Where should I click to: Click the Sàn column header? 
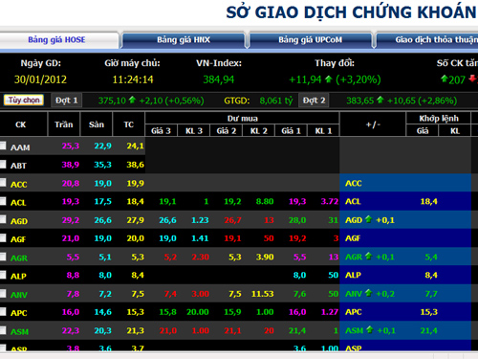97,124
